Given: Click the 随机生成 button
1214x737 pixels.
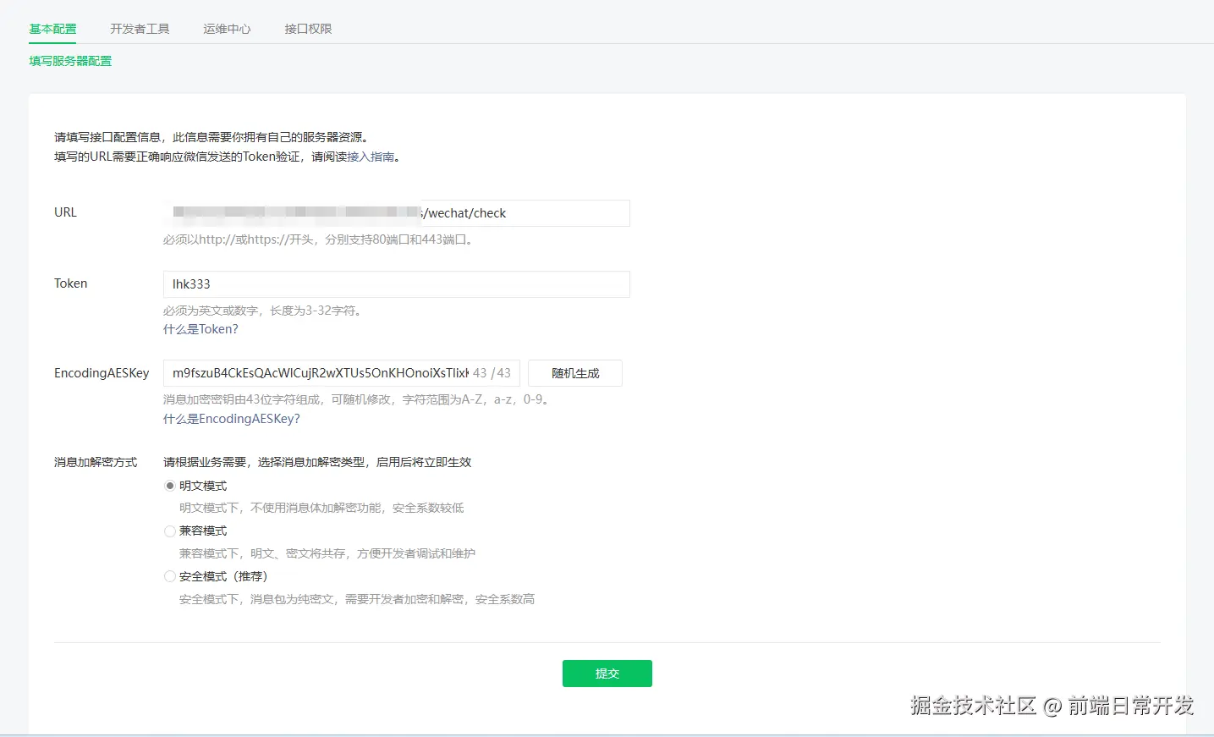Looking at the screenshot, I should pyautogui.click(x=575, y=373).
